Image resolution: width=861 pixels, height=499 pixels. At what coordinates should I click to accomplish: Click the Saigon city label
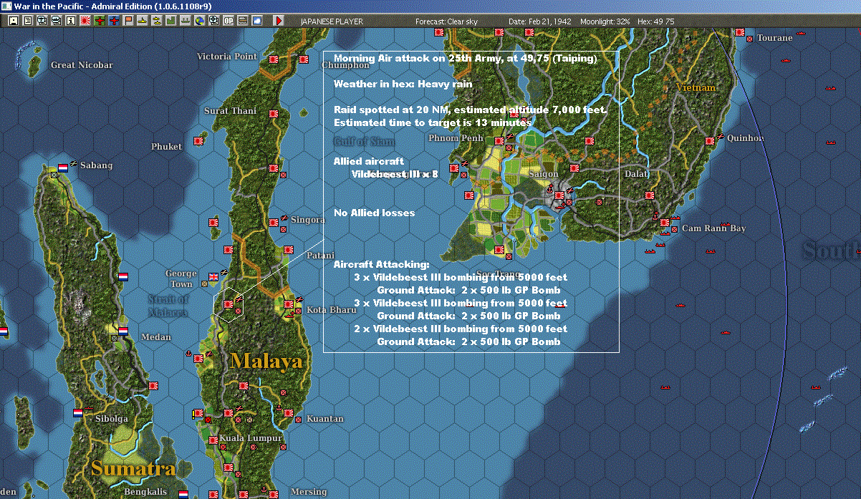coord(543,174)
